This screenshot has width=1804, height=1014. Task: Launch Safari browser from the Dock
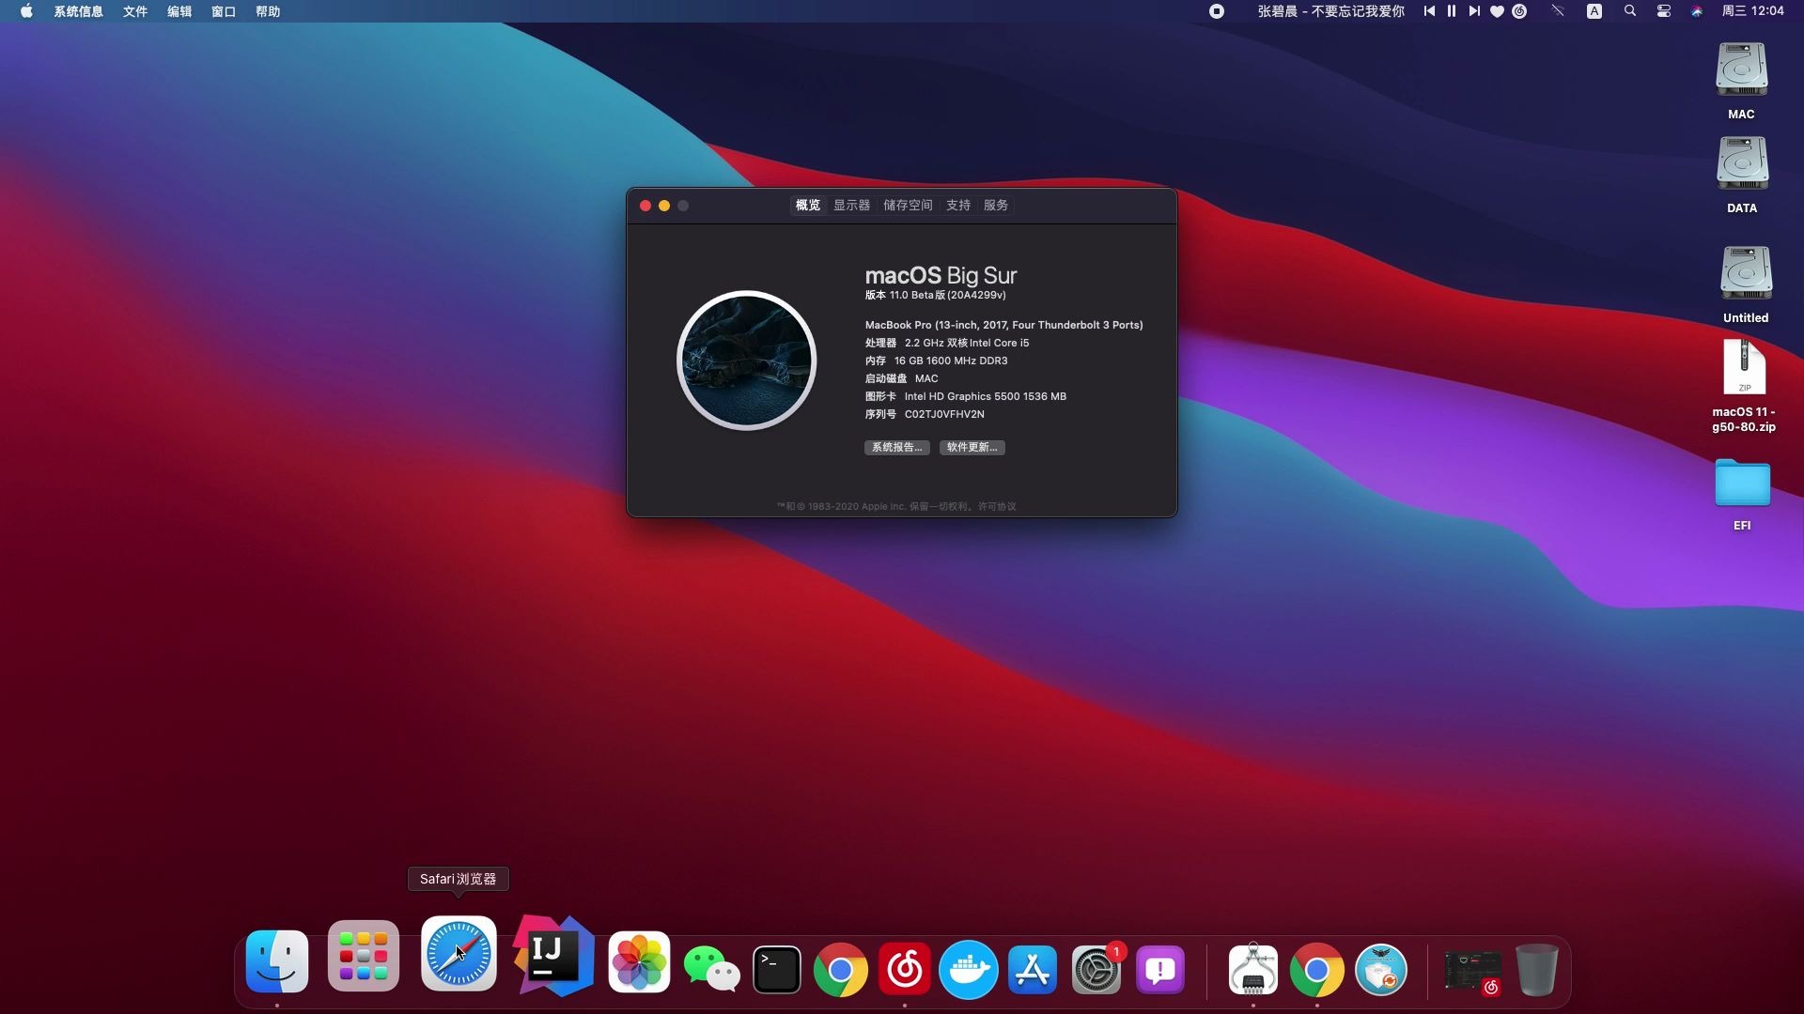coord(459,954)
